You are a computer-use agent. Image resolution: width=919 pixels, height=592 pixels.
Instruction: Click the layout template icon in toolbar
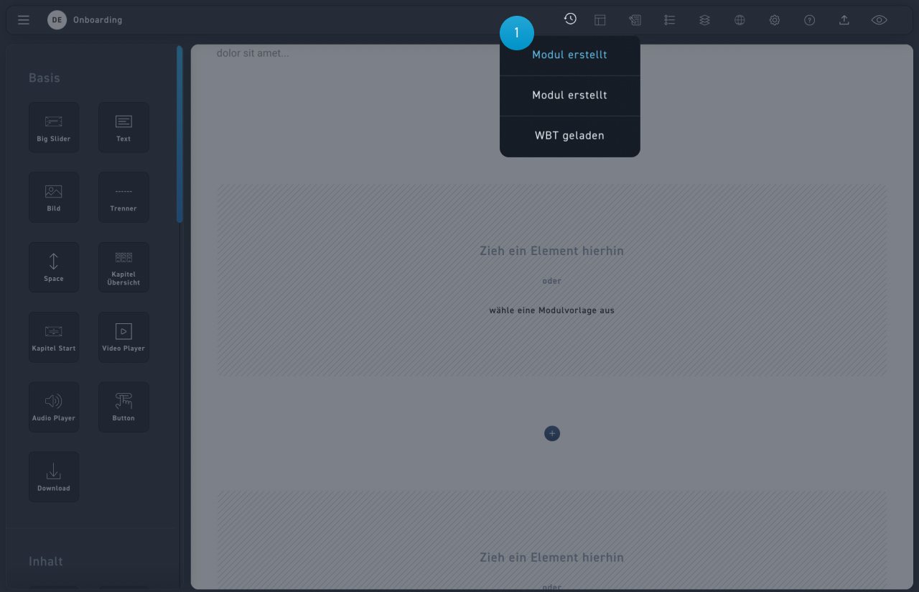[600, 20]
